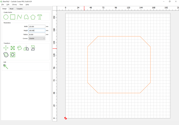
Task: Switch to the Toolpaths tab
Action: (x=19, y=9)
